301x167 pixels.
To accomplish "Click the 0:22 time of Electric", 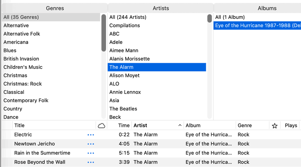I will click(x=124, y=135).
